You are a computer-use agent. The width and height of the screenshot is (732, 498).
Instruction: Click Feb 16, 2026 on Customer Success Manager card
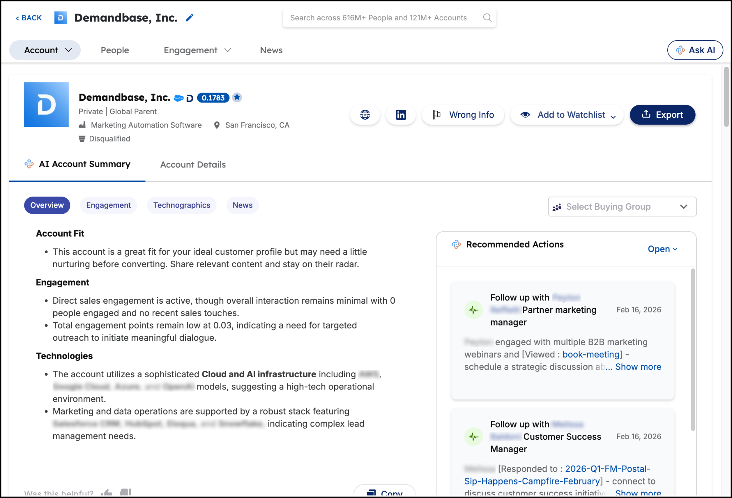click(639, 437)
